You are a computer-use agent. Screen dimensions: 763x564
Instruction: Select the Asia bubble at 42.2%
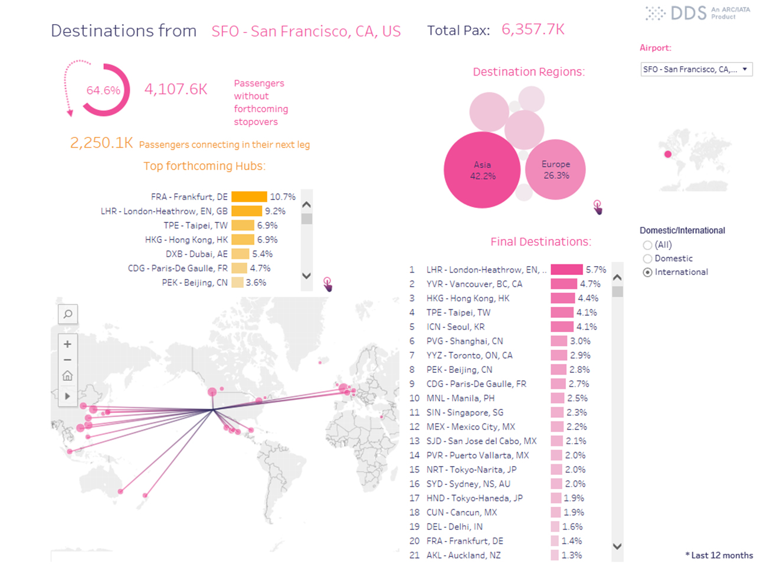coord(482,169)
